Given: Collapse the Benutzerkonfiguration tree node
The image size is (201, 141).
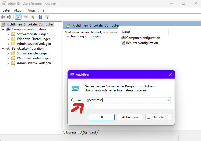Looking at the screenshot, I should [3, 49].
